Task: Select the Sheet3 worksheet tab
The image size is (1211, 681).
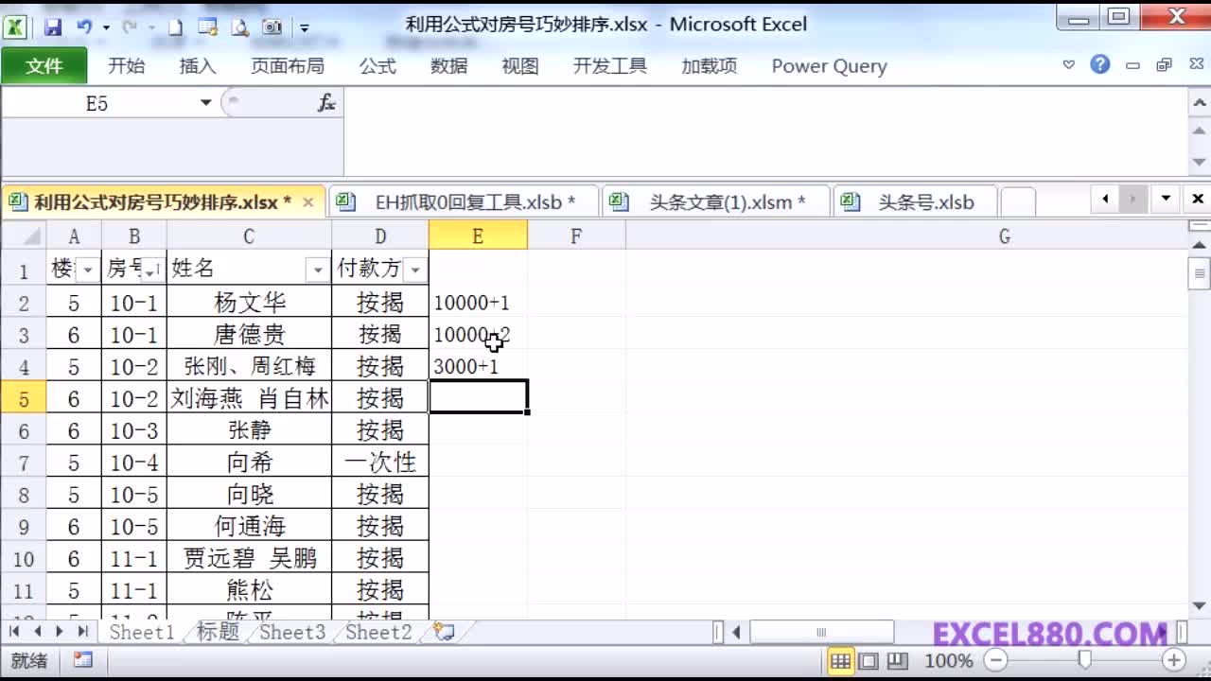Action: tap(291, 633)
